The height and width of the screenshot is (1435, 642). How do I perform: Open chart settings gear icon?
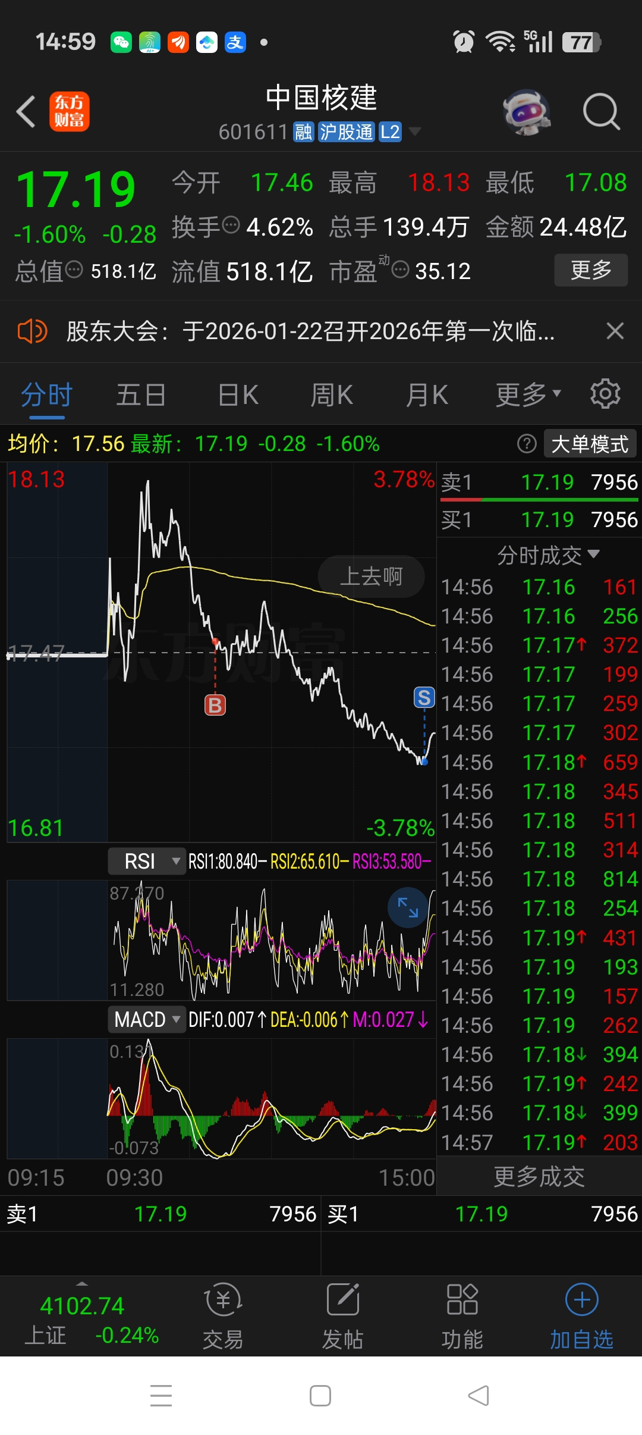click(605, 393)
